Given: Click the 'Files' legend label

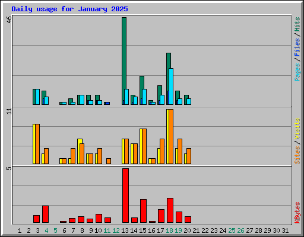Looking at the screenshot, I should tap(297, 47).
